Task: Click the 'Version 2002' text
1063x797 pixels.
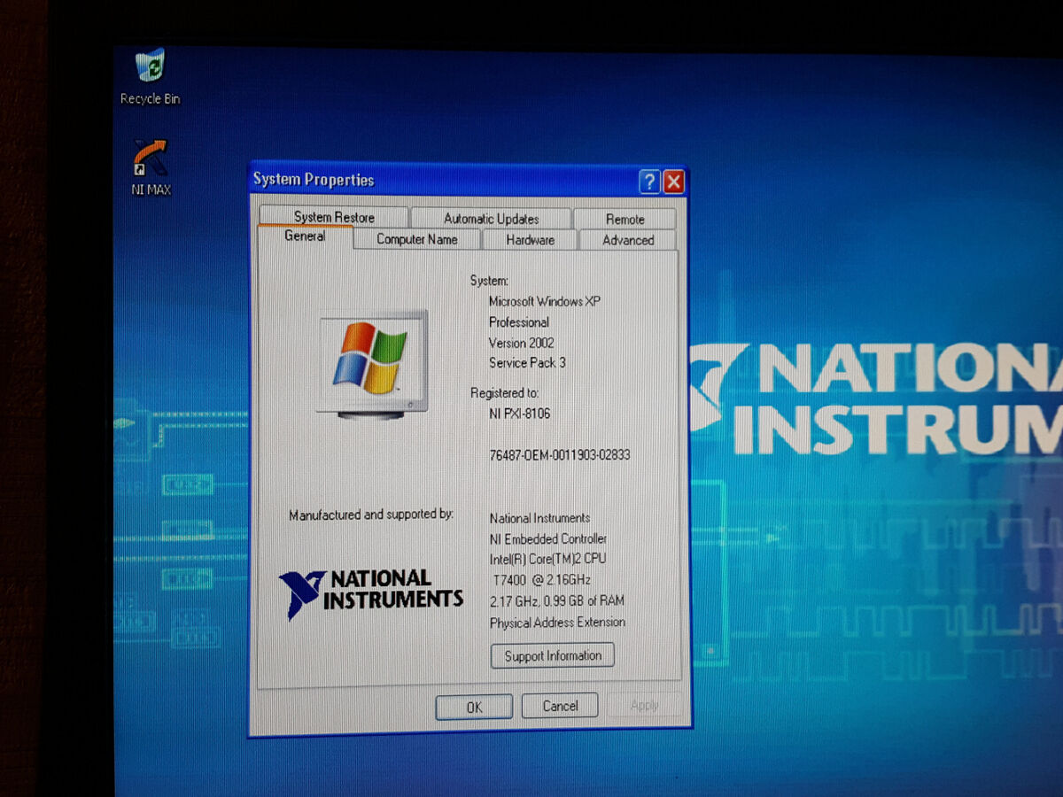Action: click(521, 343)
